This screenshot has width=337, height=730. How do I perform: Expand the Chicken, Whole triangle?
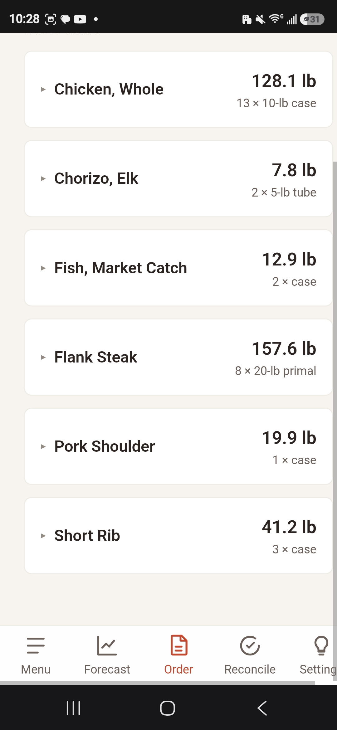[x=43, y=90]
